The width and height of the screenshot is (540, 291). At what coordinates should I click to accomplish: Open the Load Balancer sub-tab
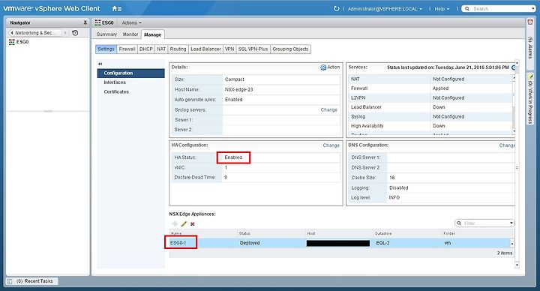click(x=205, y=49)
